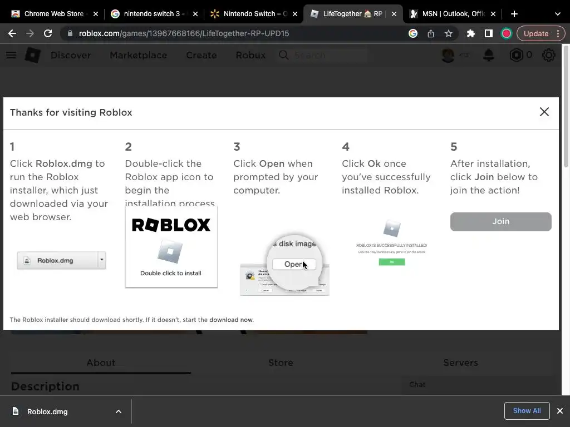Viewport: 570px width, 427px height.
Task: Close the downloads bar
Action: point(560,411)
